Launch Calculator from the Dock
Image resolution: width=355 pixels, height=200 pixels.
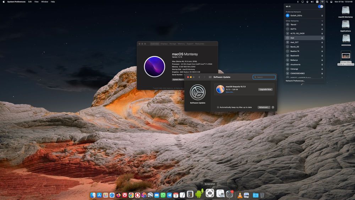190,194
